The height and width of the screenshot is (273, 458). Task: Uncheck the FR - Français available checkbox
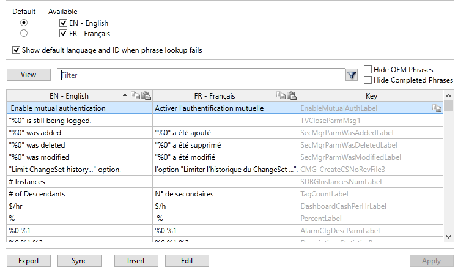[x=63, y=34]
